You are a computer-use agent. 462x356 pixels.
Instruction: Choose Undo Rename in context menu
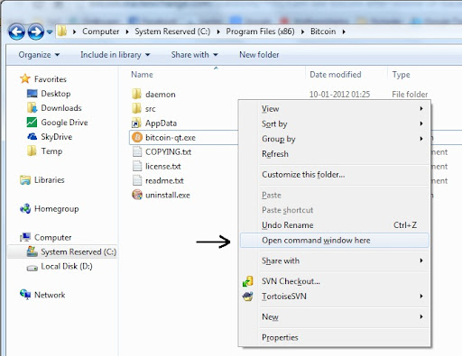coord(335,225)
